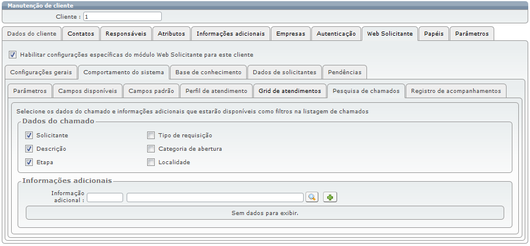Select the Campos padrão tab
This screenshot has height=246, width=530.
[151, 91]
